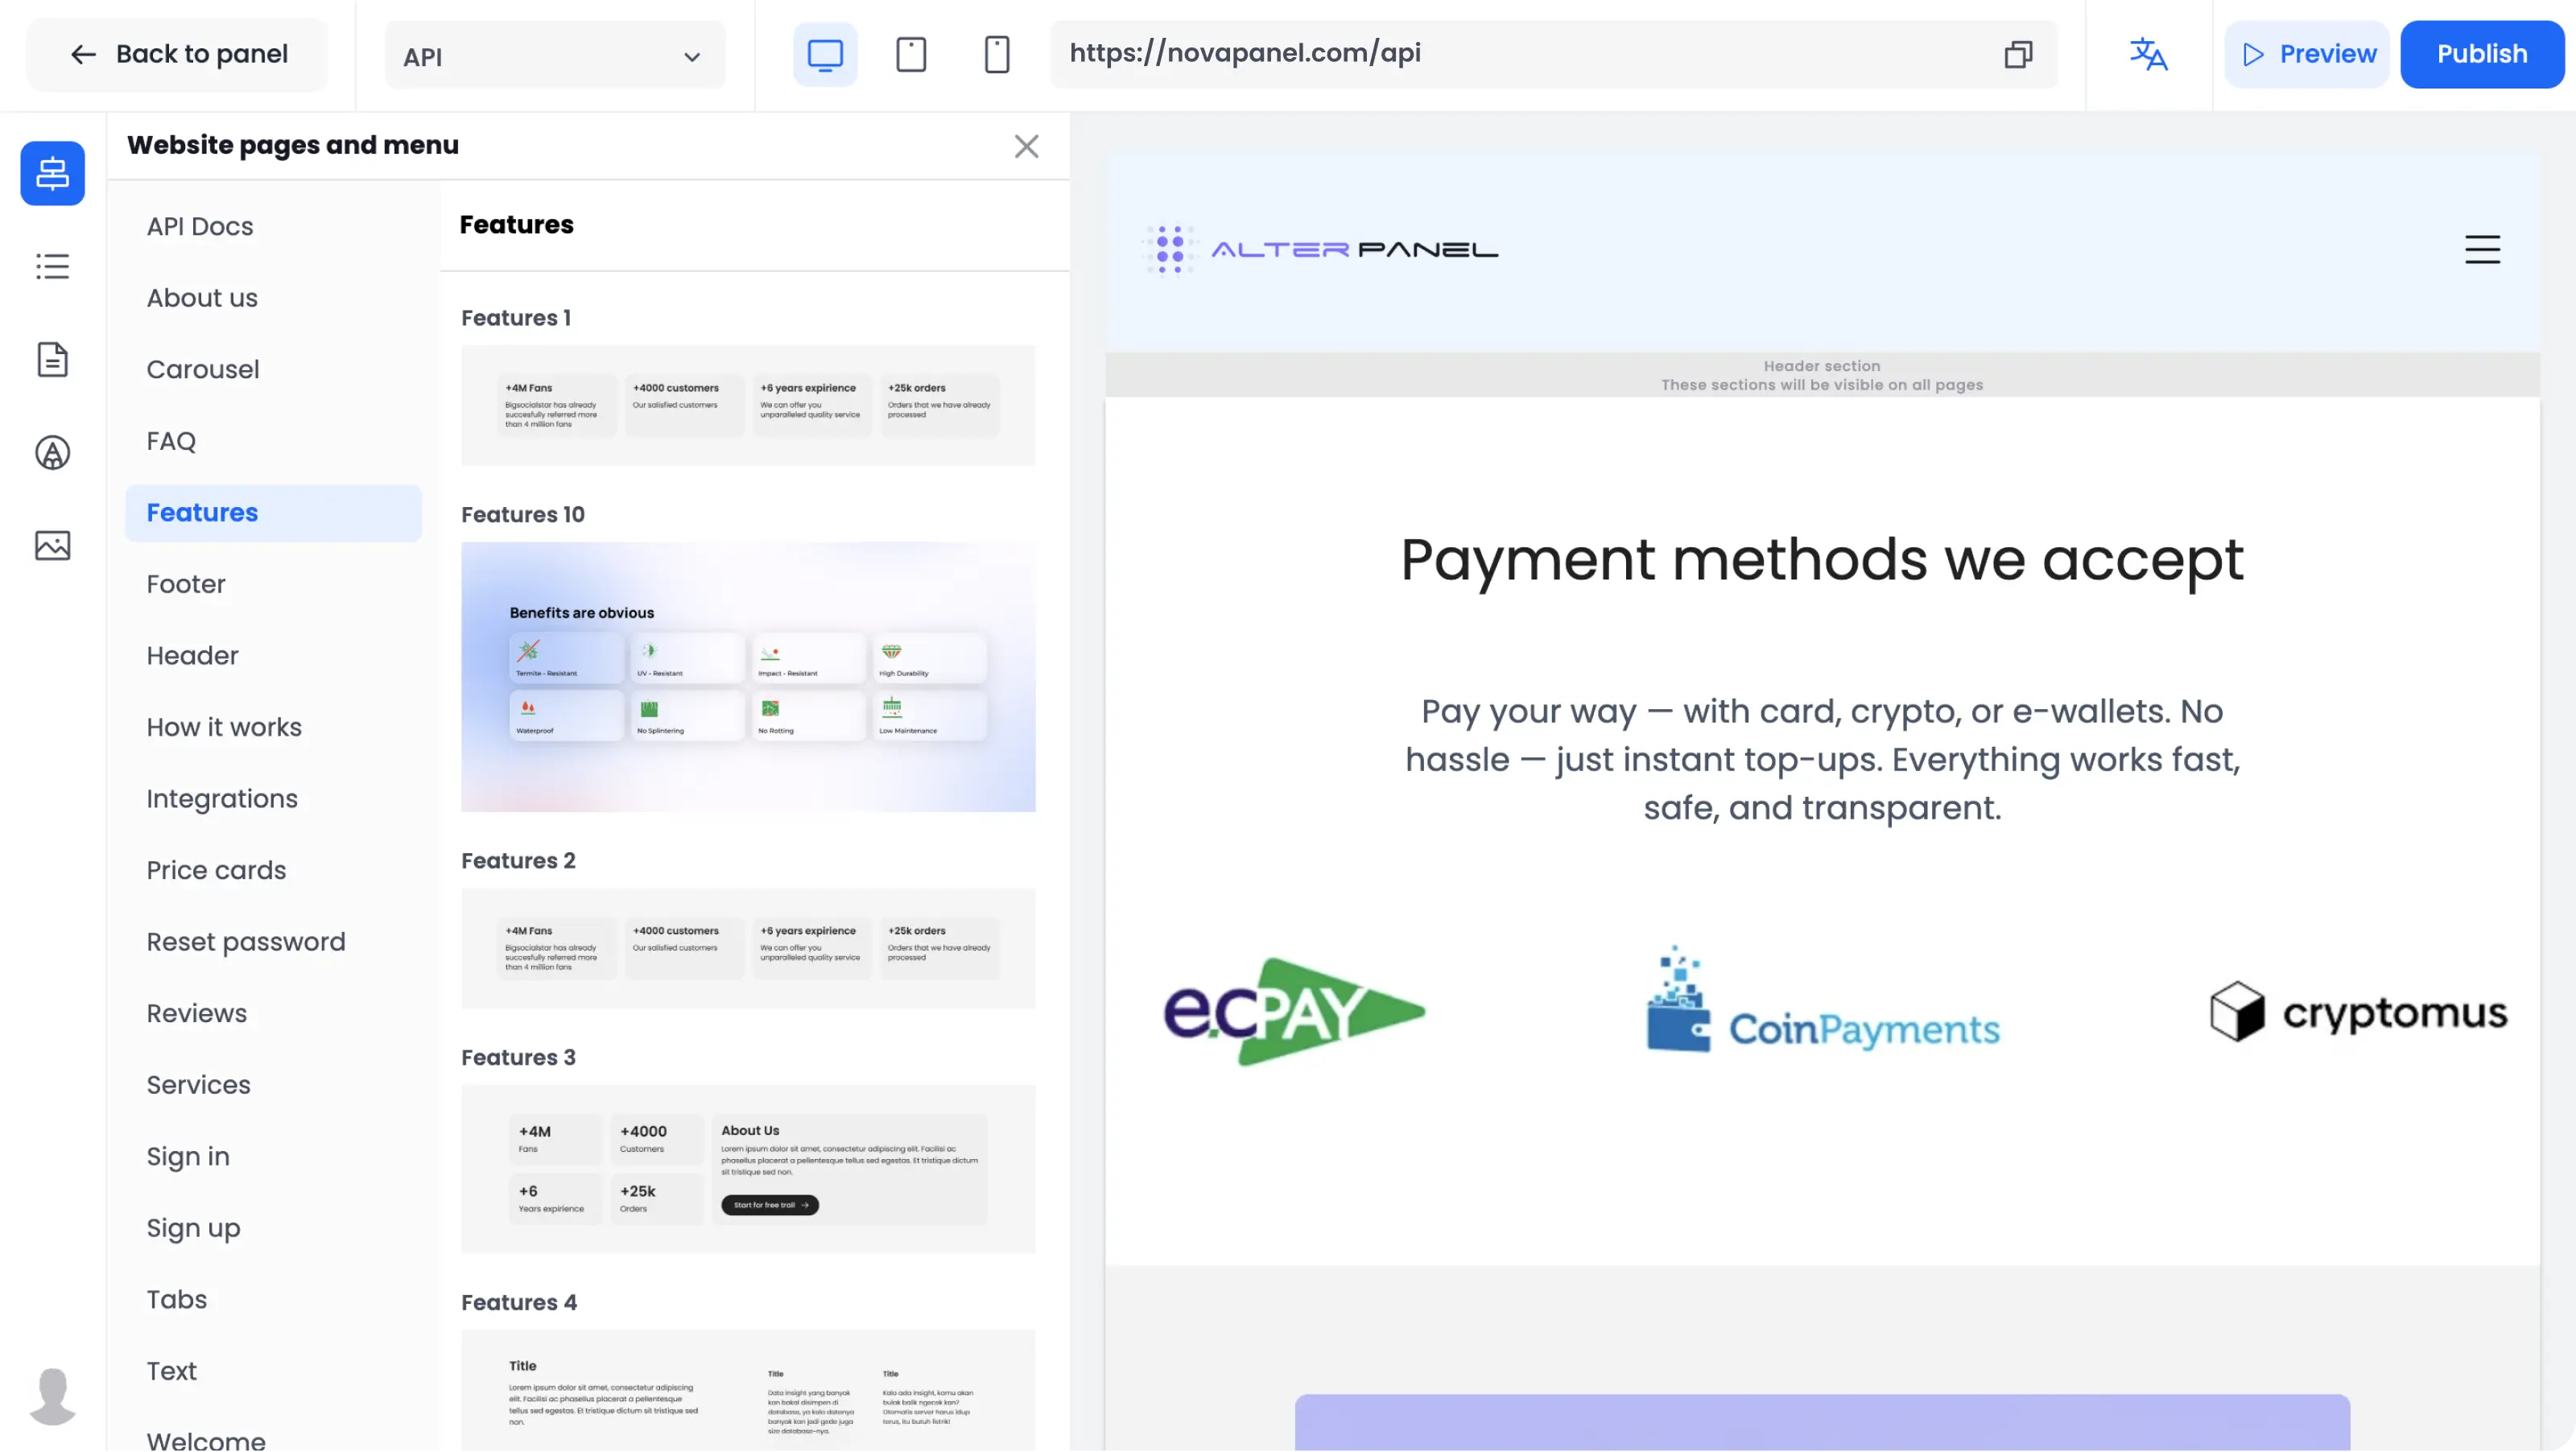Click the cryptomus logo
This screenshot has width=2576, height=1452.
pyautogui.click(x=2358, y=1012)
